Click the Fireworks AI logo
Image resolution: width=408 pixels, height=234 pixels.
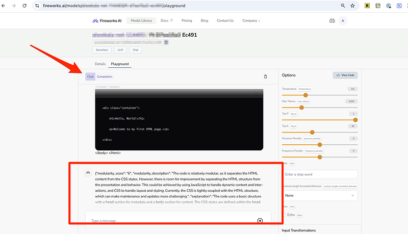(107, 20)
